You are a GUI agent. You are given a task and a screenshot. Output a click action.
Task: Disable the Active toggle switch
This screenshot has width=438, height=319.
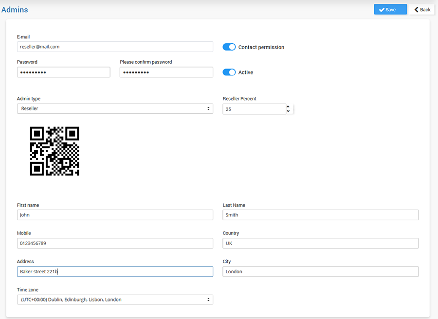[229, 72]
